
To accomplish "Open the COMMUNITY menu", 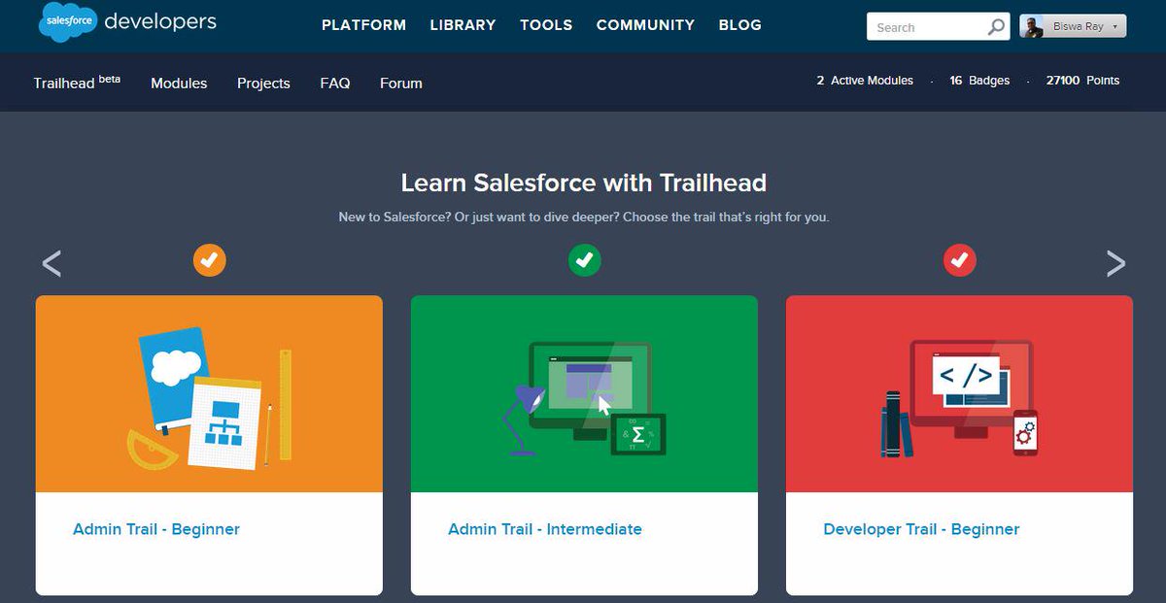I will pos(645,25).
